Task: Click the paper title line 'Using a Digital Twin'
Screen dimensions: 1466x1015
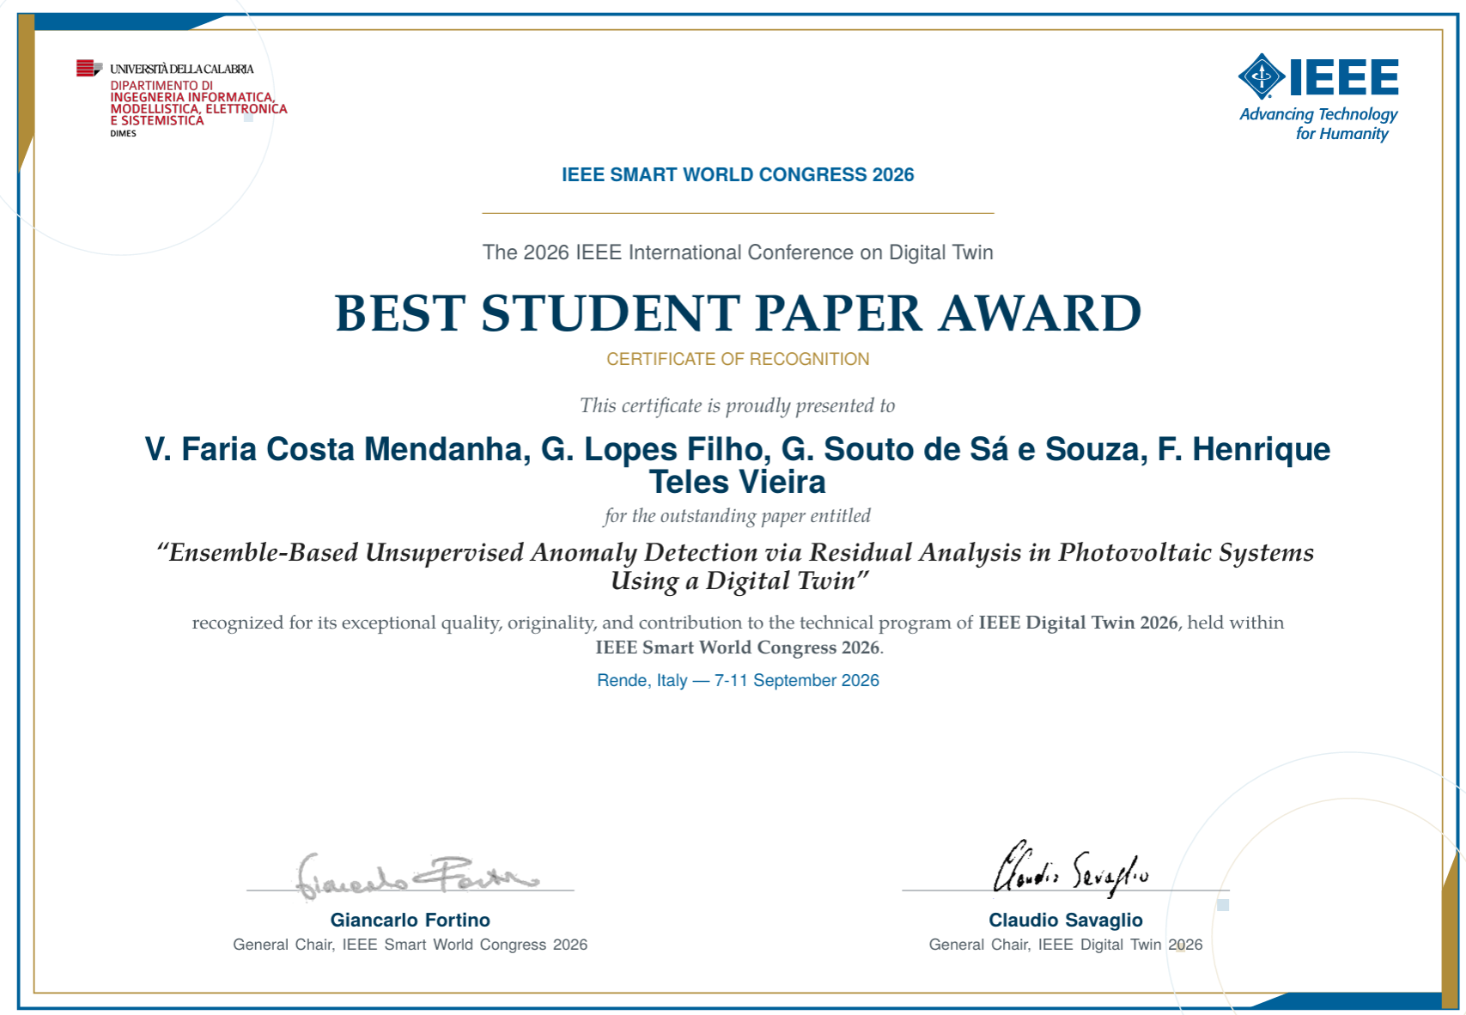Action: 739,581
